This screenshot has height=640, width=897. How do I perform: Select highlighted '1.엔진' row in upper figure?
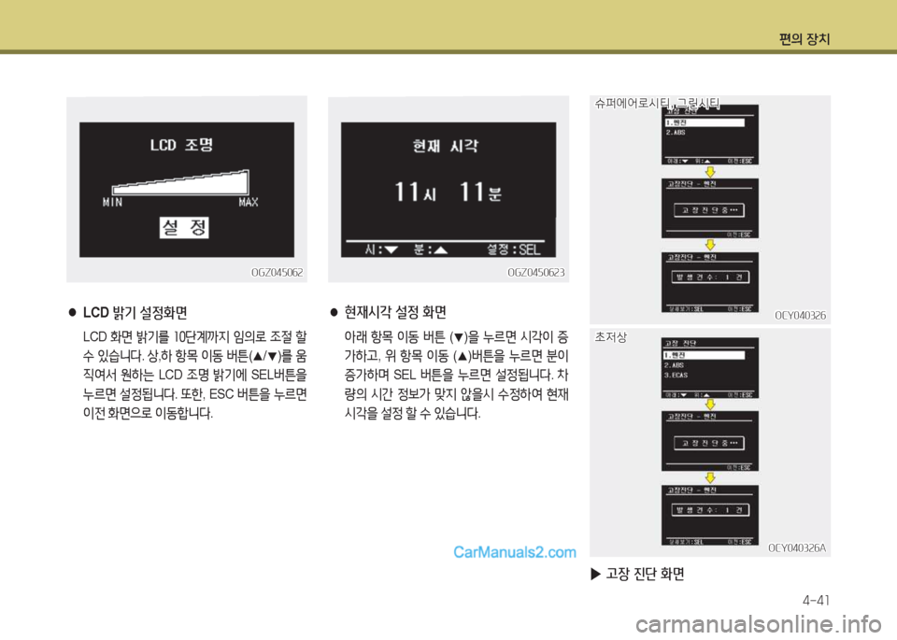coord(705,122)
